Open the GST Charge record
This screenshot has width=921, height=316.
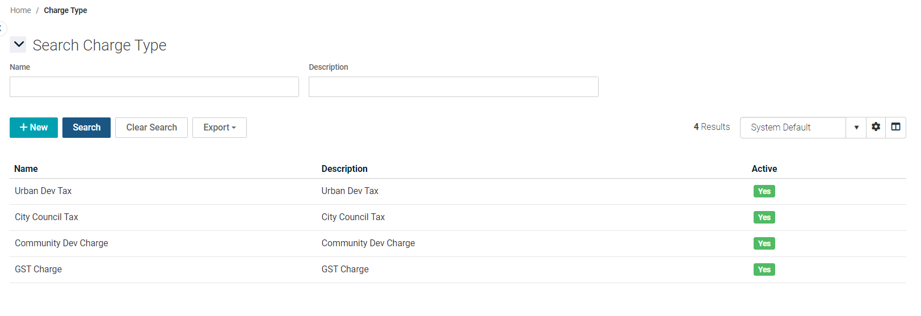39,269
